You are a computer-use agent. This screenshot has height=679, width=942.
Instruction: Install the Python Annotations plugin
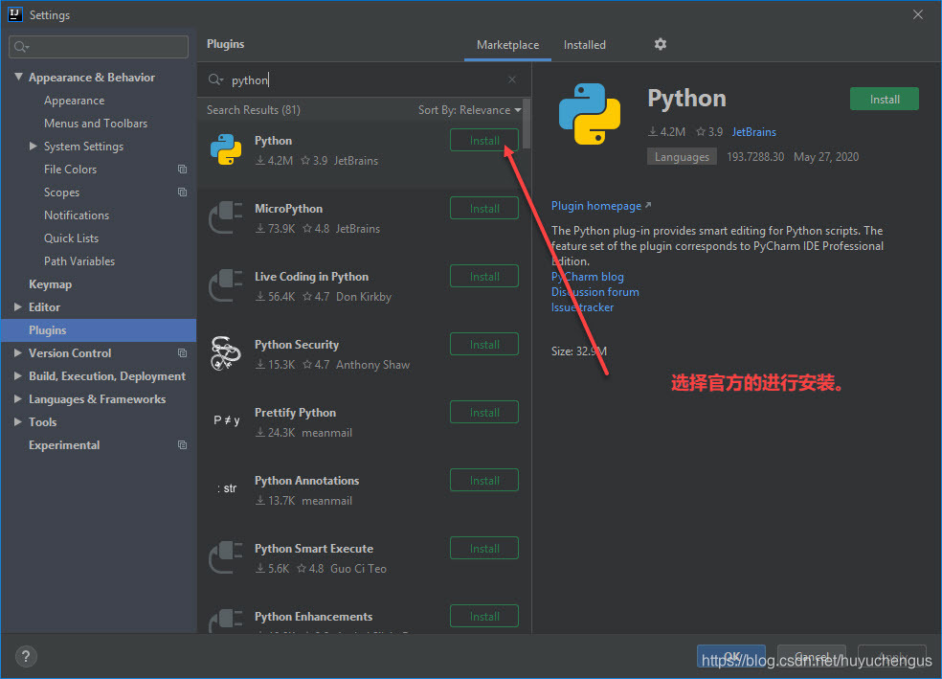[x=484, y=480]
